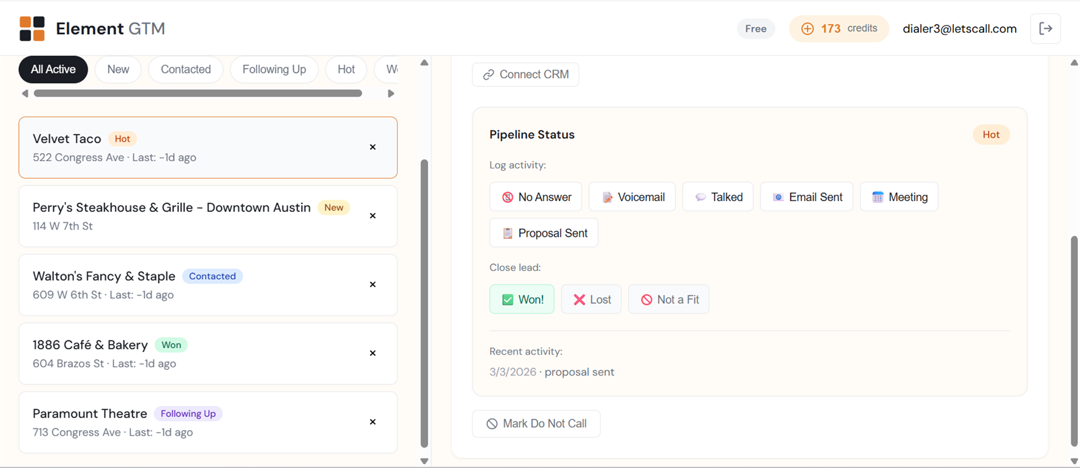The height and width of the screenshot is (468, 1080).
Task: Click the logout icon in header
Action: click(x=1045, y=28)
